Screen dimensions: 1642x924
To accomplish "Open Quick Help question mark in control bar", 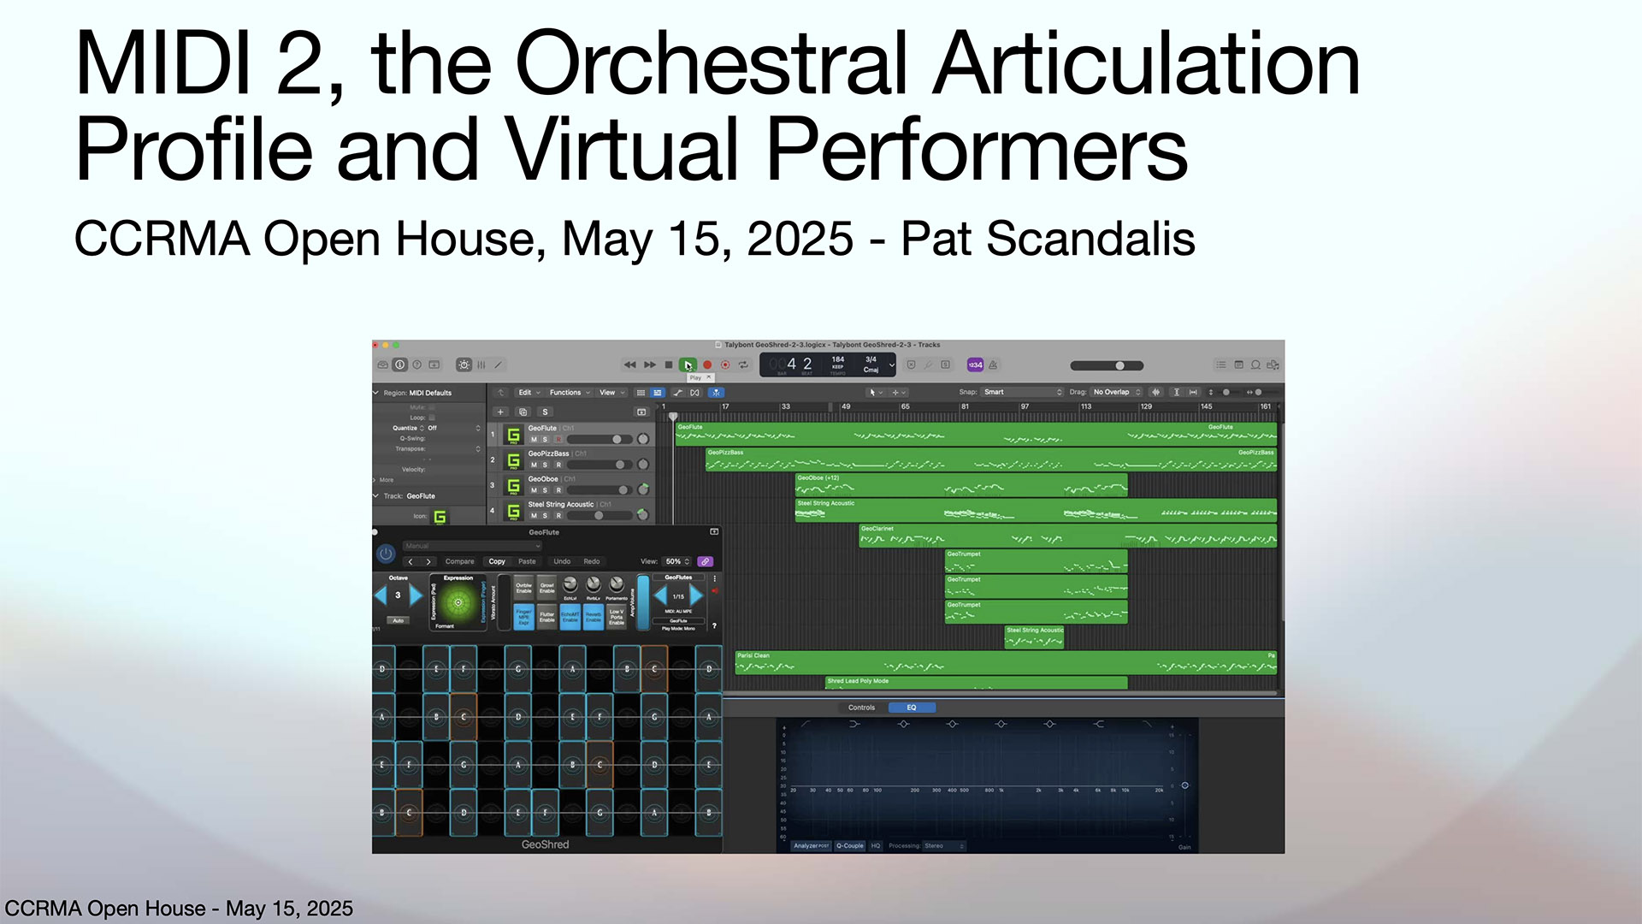I will pyautogui.click(x=416, y=365).
